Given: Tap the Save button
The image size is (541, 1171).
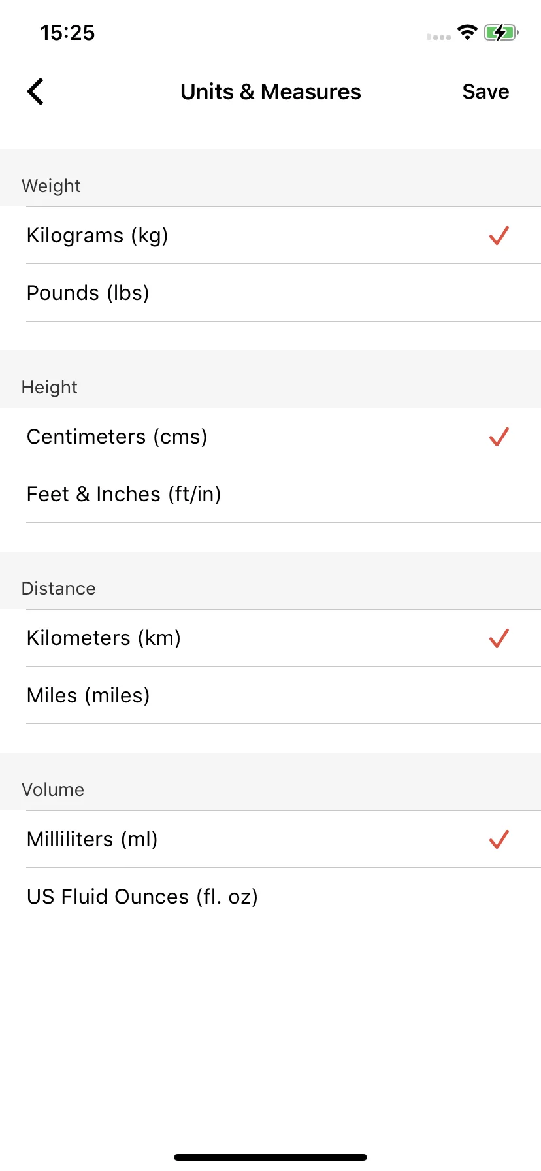Looking at the screenshot, I should [x=485, y=91].
